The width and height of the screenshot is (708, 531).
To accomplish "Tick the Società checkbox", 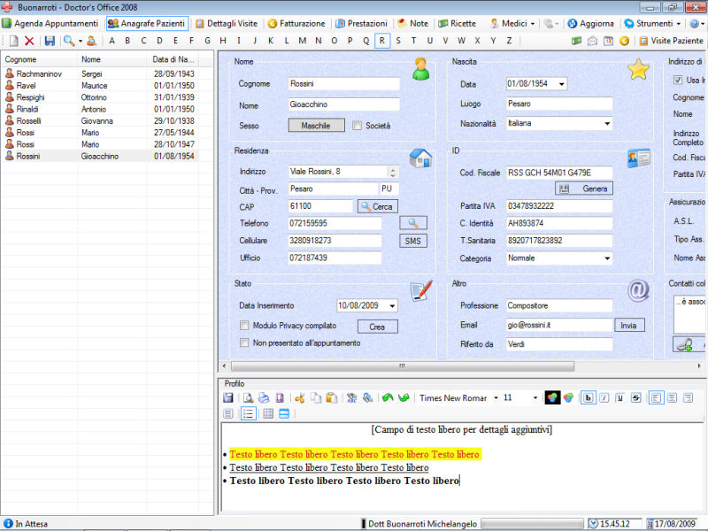I will point(358,126).
